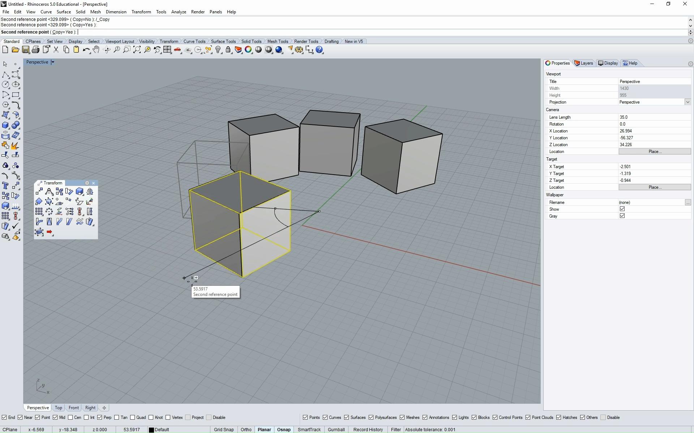
Task: Click the Show/Hide lightbulb icon
Action: coord(218,50)
